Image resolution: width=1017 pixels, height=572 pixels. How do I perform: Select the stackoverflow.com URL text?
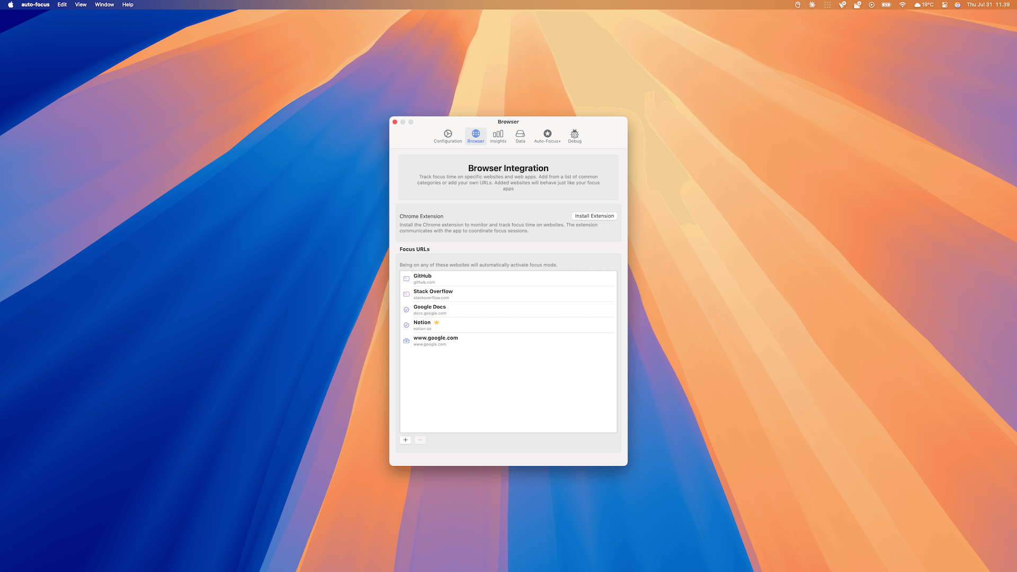[431, 298]
